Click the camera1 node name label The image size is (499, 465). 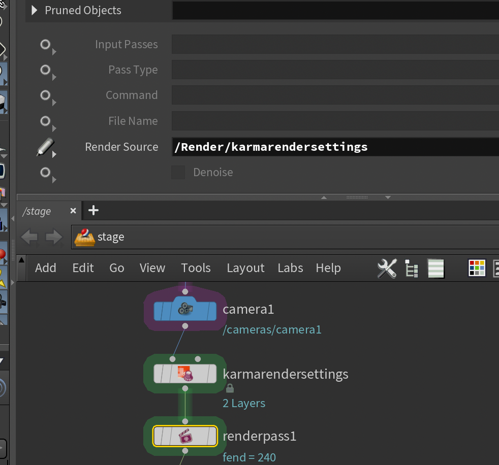(248, 309)
